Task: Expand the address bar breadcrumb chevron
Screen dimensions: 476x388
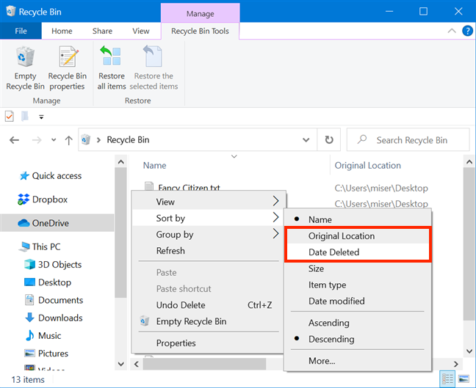Action: 98,140
